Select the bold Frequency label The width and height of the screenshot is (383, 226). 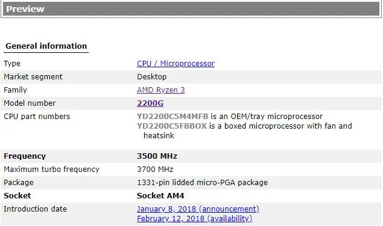click(25, 156)
